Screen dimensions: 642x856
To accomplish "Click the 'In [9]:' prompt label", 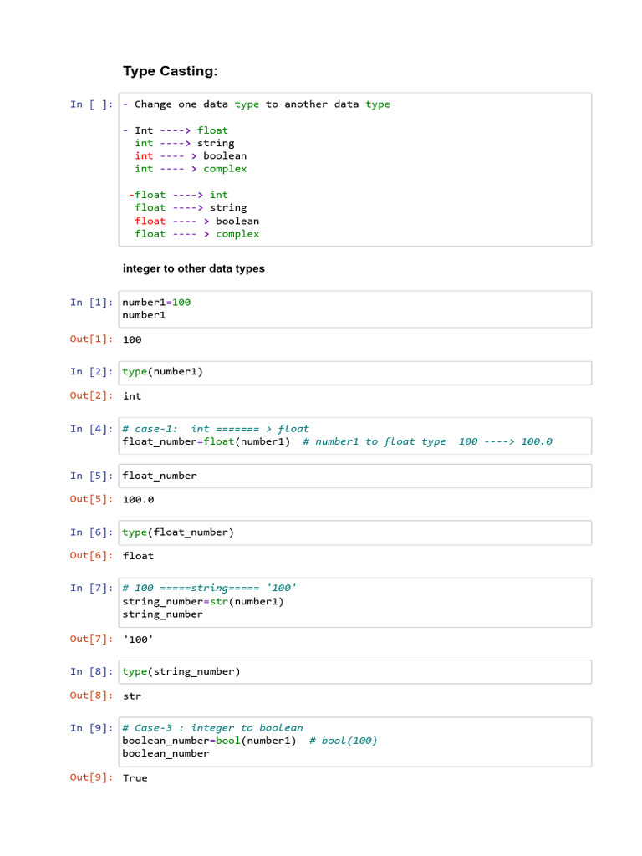I will [x=91, y=728].
